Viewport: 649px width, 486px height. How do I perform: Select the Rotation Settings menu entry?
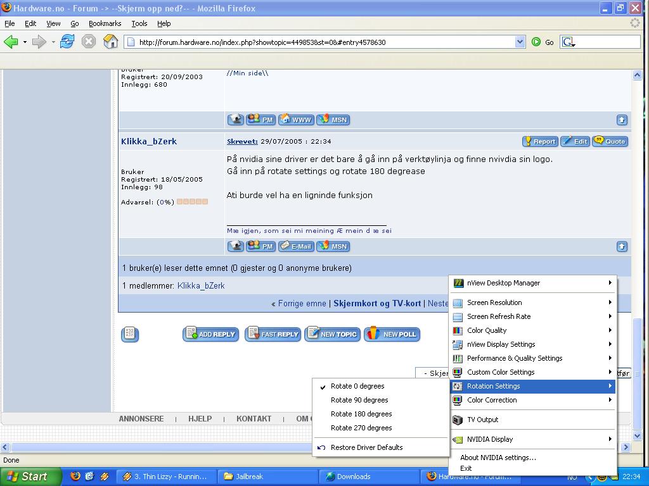(x=533, y=387)
